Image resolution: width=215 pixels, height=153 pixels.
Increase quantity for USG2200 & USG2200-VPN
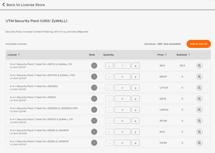click(136, 110)
